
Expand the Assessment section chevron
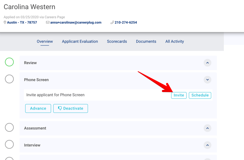[x=207, y=128]
